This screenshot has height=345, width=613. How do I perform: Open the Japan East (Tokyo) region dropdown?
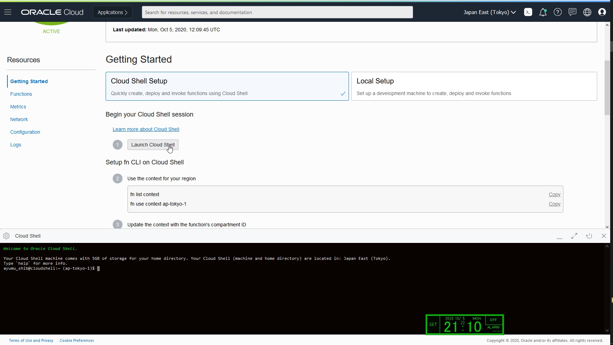[489, 12]
